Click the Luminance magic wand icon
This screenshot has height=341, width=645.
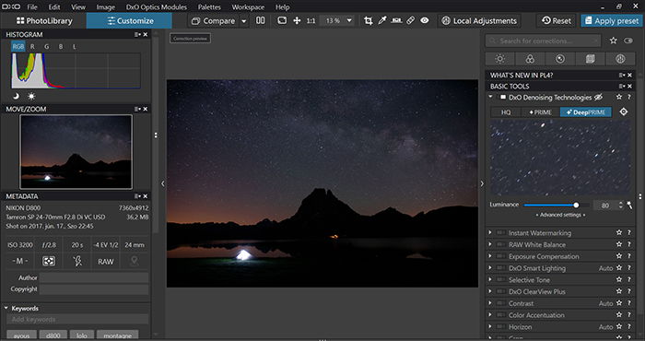pyautogui.click(x=629, y=205)
